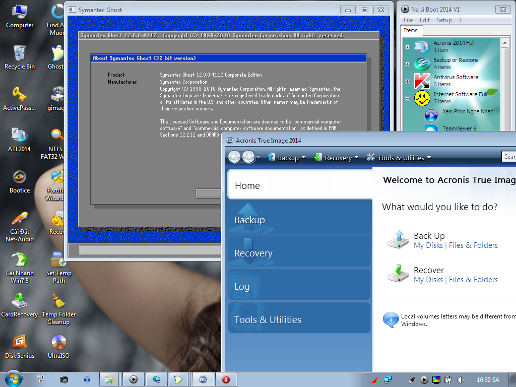Select Tools & Utilities in sidebar
The image size is (516, 387).
pyautogui.click(x=299, y=318)
